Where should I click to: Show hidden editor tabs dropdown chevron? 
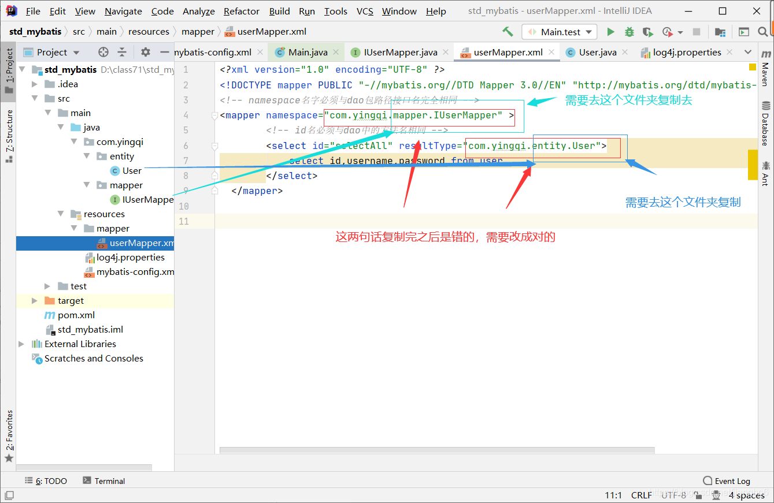click(x=747, y=52)
